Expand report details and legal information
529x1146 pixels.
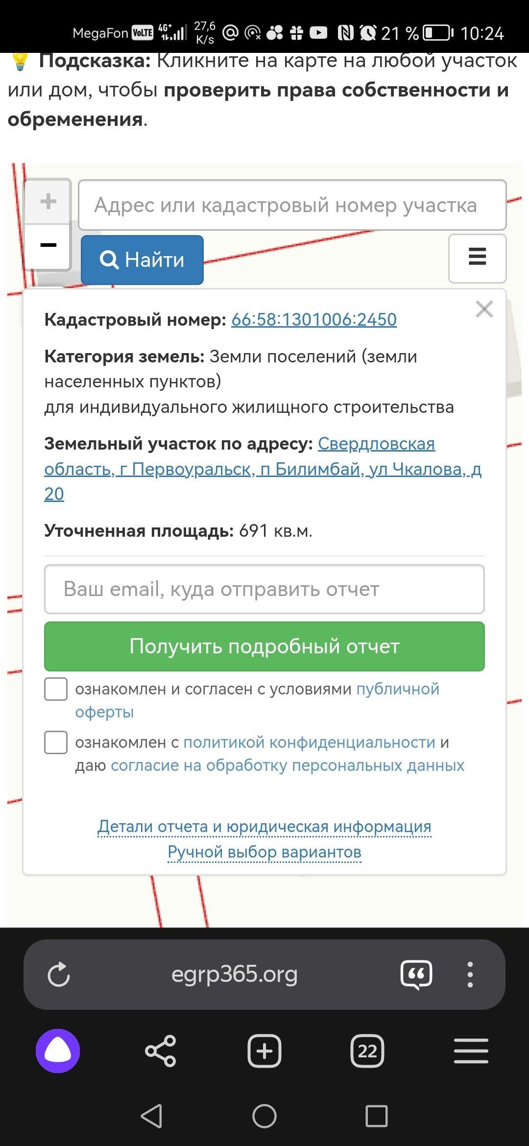point(264,827)
